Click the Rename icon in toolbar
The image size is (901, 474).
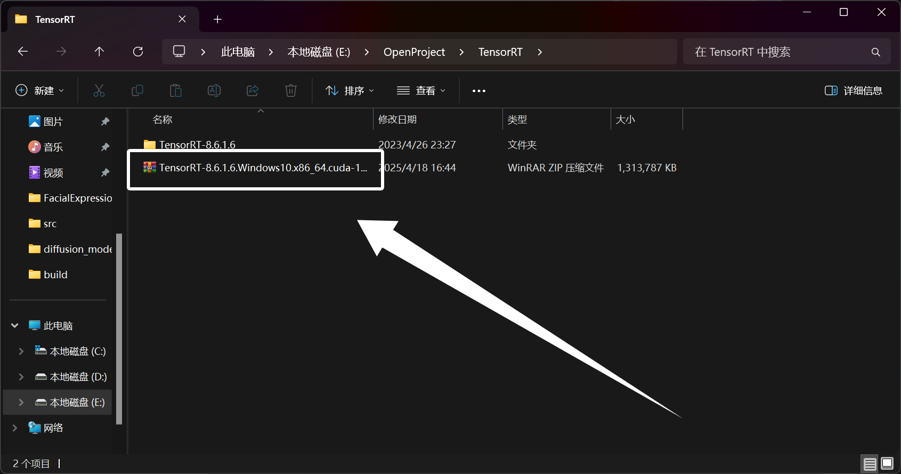point(214,90)
